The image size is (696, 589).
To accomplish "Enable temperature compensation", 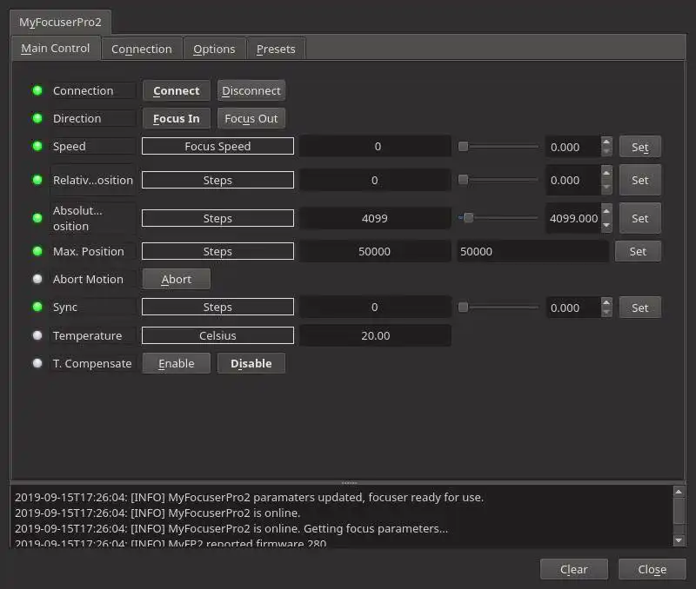I will click(177, 363).
